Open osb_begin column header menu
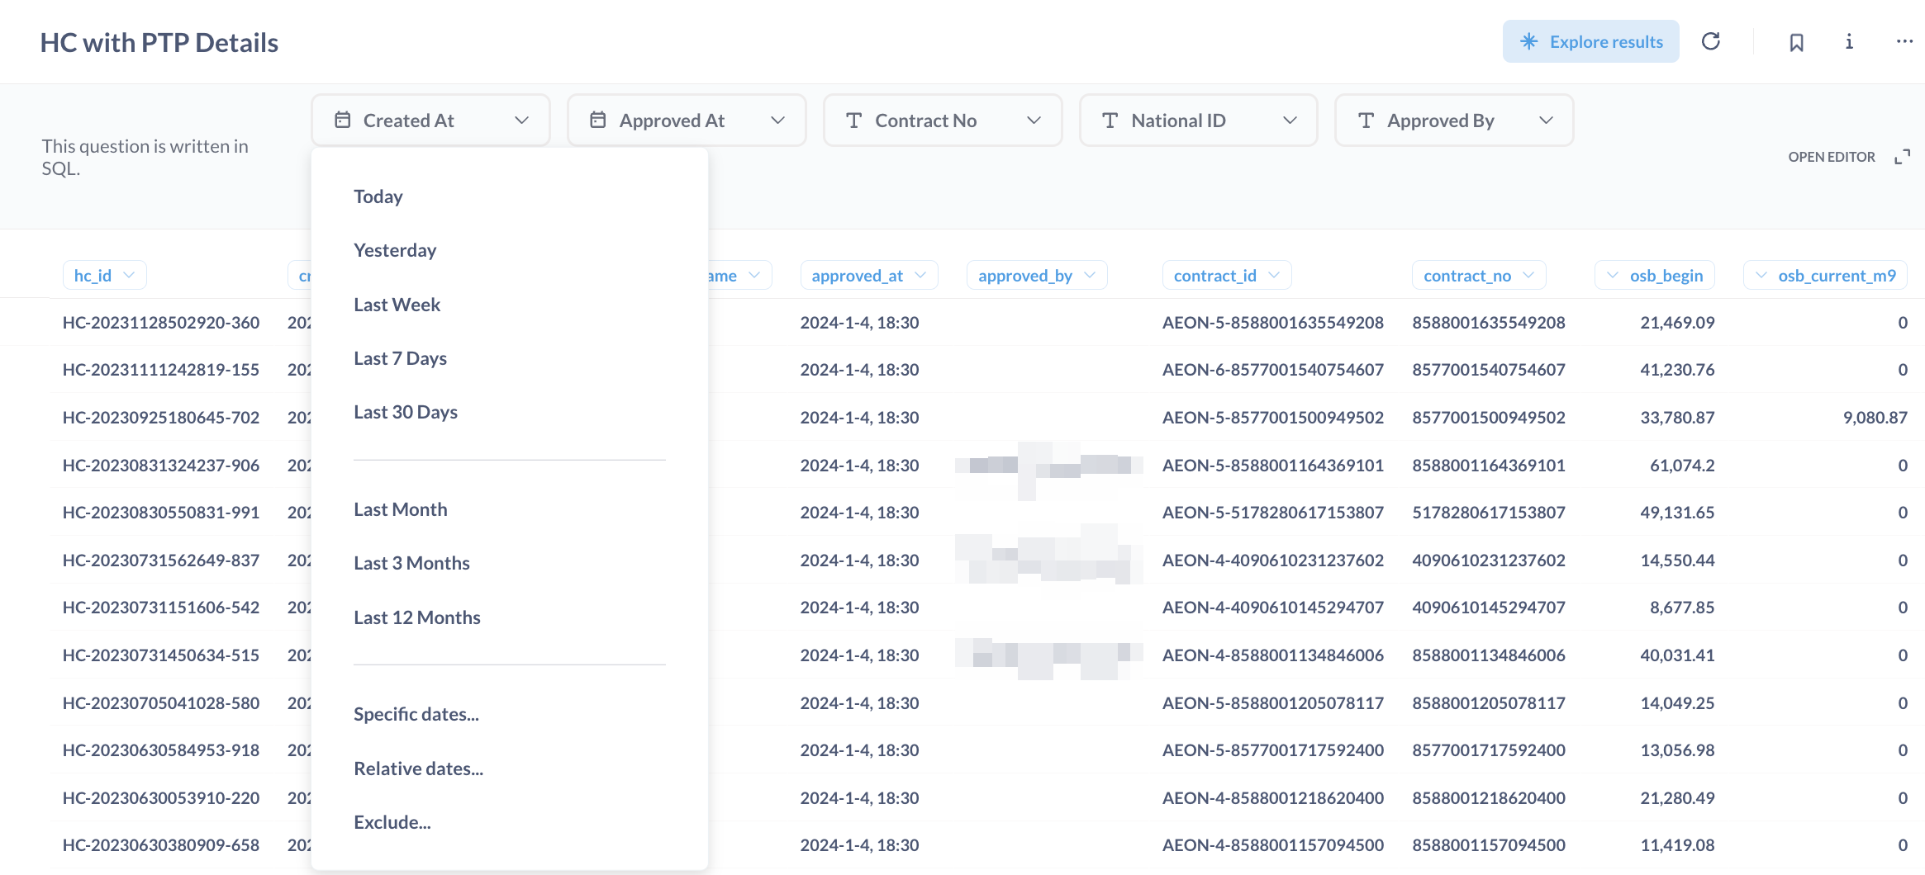This screenshot has width=1925, height=875. 1655,276
